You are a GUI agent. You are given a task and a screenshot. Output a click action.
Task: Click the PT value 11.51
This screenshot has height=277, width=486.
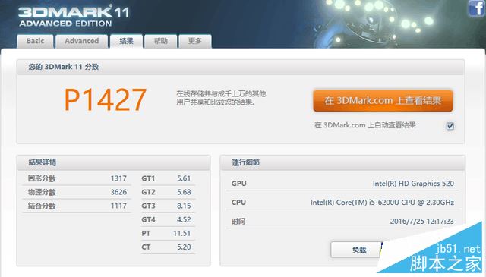[x=182, y=233]
